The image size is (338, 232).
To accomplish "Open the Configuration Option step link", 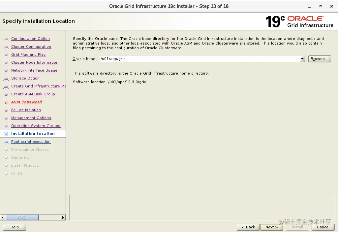I will point(30,39).
